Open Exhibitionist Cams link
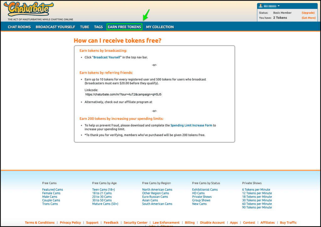Viewport: 321px width, 227px height. 205,190
